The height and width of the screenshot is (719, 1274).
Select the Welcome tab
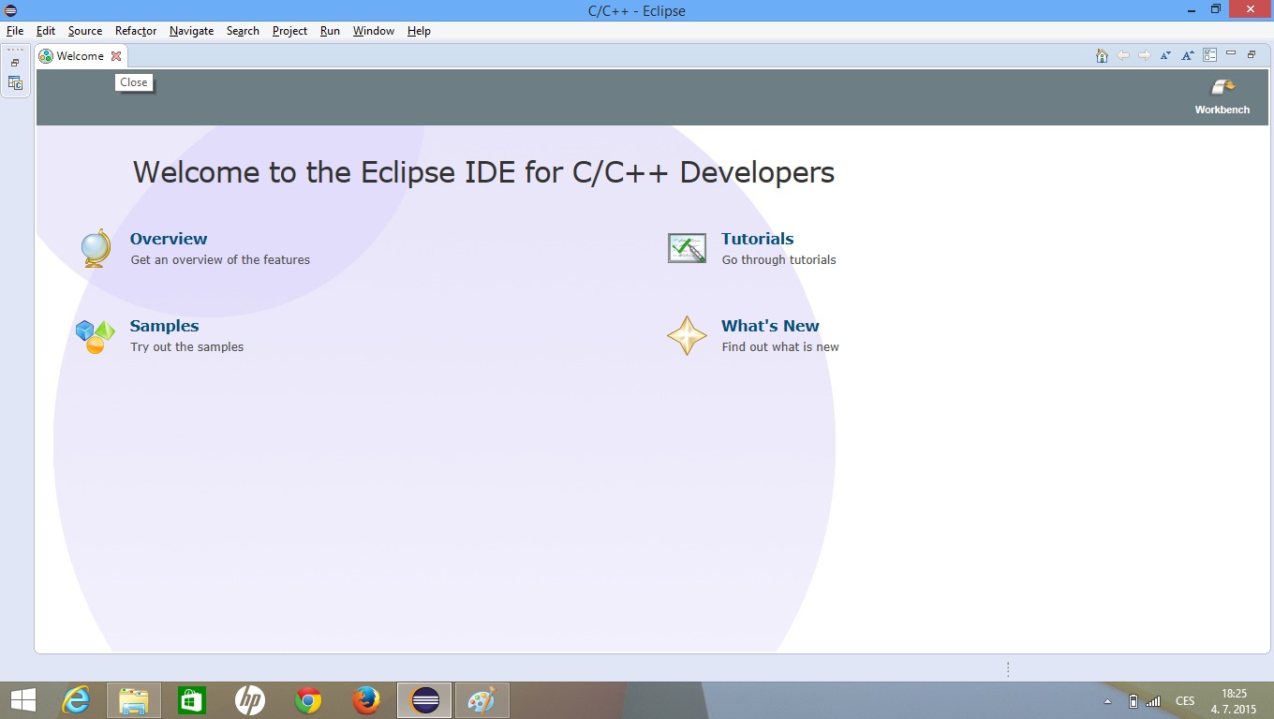point(80,56)
